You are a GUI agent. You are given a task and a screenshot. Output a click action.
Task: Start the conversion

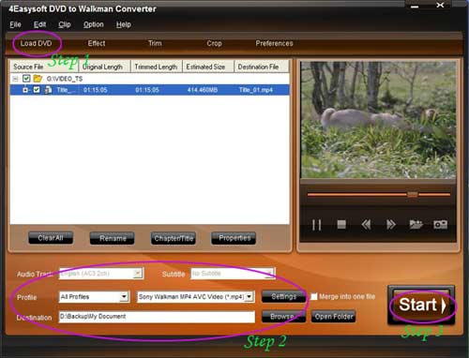(x=421, y=305)
